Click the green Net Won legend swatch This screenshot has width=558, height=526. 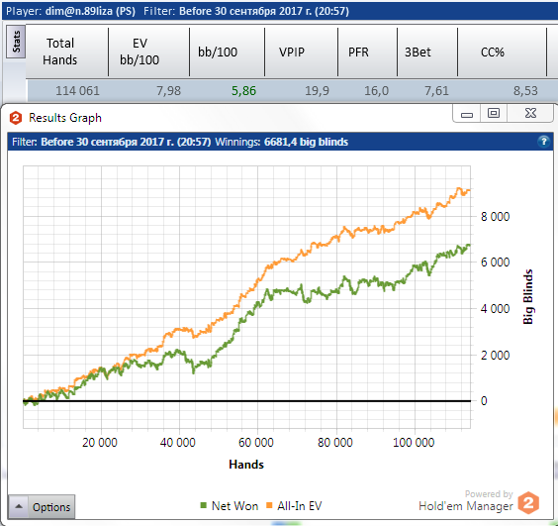(203, 505)
